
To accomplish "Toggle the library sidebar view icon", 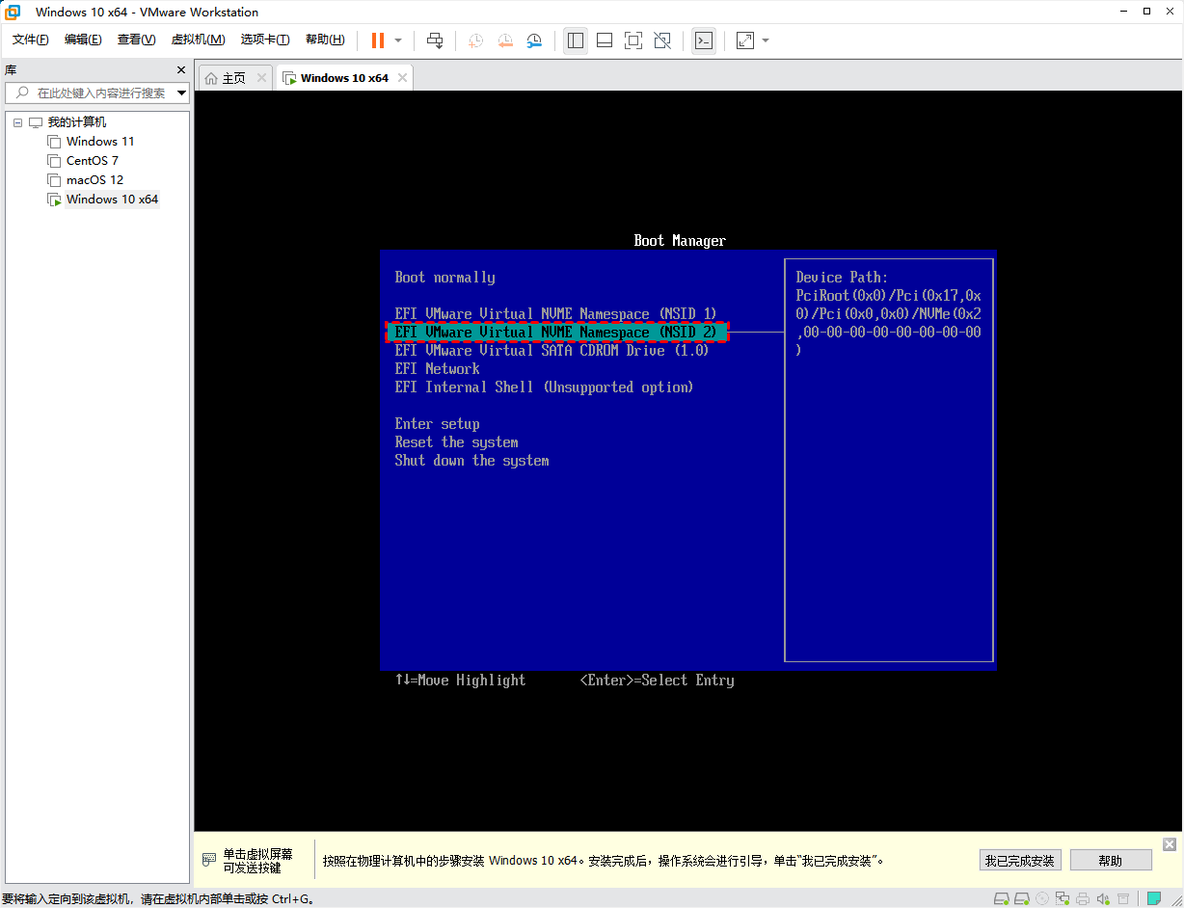I will (x=576, y=40).
